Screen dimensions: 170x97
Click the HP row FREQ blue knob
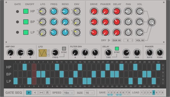tap(54, 11)
